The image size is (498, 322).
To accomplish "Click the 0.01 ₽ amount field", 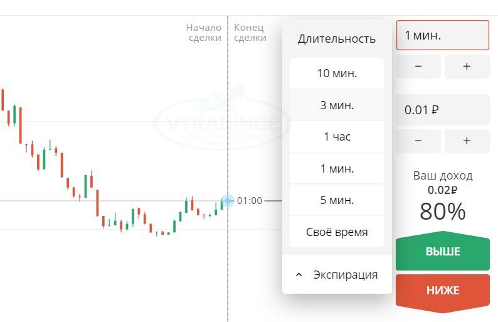I will coord(442,110).
